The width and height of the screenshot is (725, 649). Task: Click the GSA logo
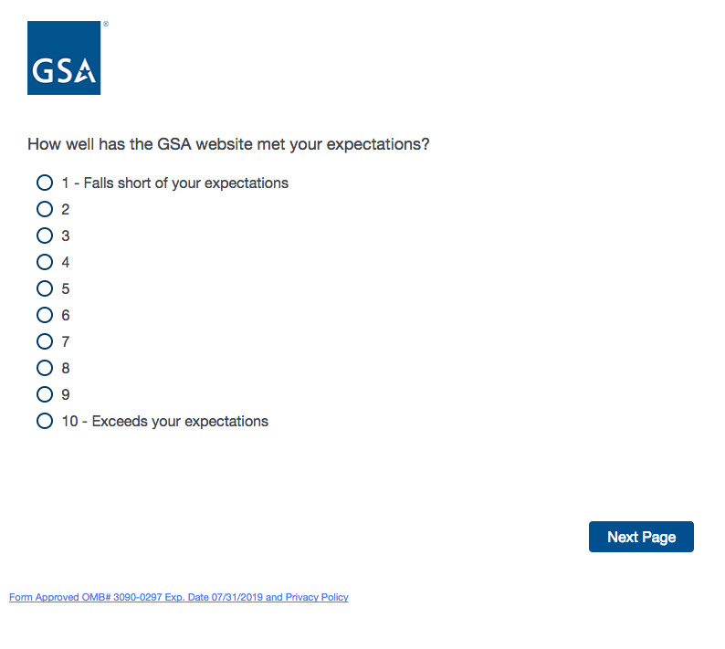pyautogui.click(x=64, y=58)
